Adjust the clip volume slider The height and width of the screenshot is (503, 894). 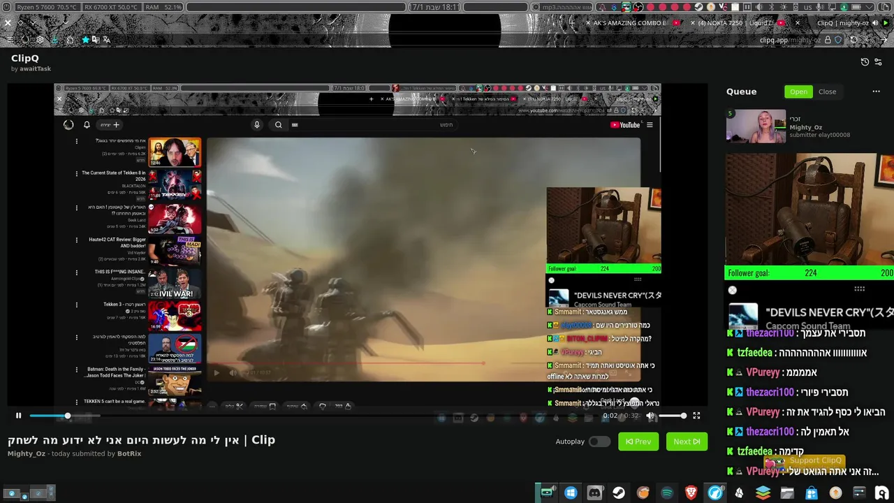tap(673, 416)
